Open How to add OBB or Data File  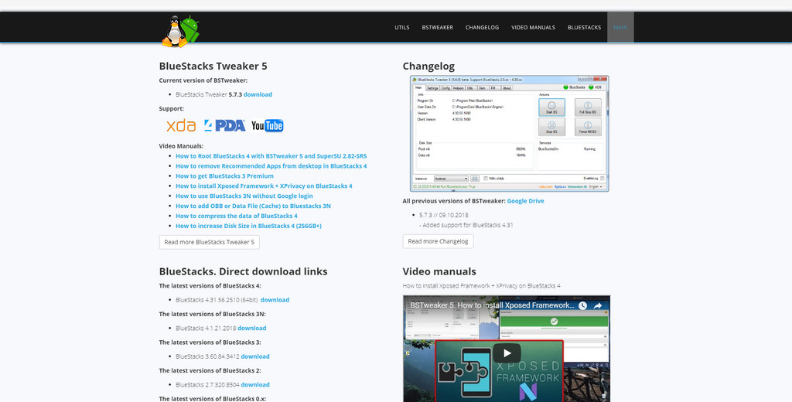(253, 206)
